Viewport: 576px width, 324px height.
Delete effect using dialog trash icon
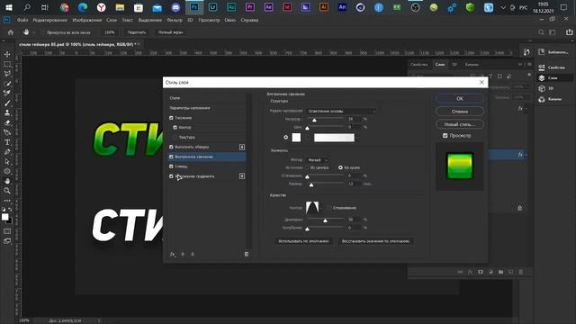point(247,254)
